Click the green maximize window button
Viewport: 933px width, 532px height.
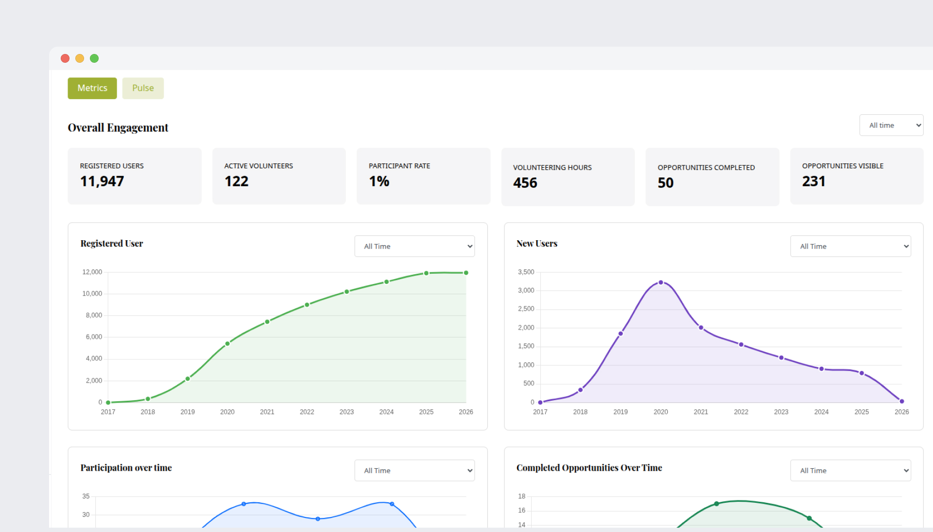(94, 58)
